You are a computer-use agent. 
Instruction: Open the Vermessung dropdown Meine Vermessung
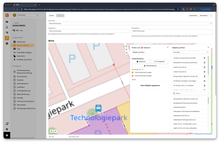130,24
